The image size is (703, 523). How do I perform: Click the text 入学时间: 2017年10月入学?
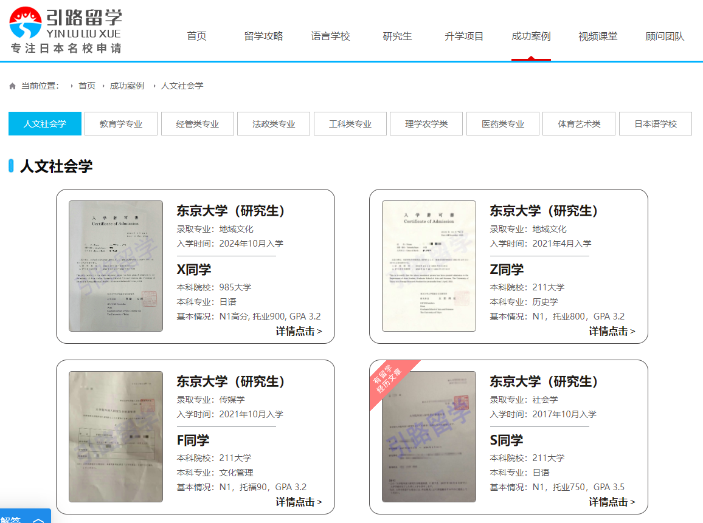[543, 414]
